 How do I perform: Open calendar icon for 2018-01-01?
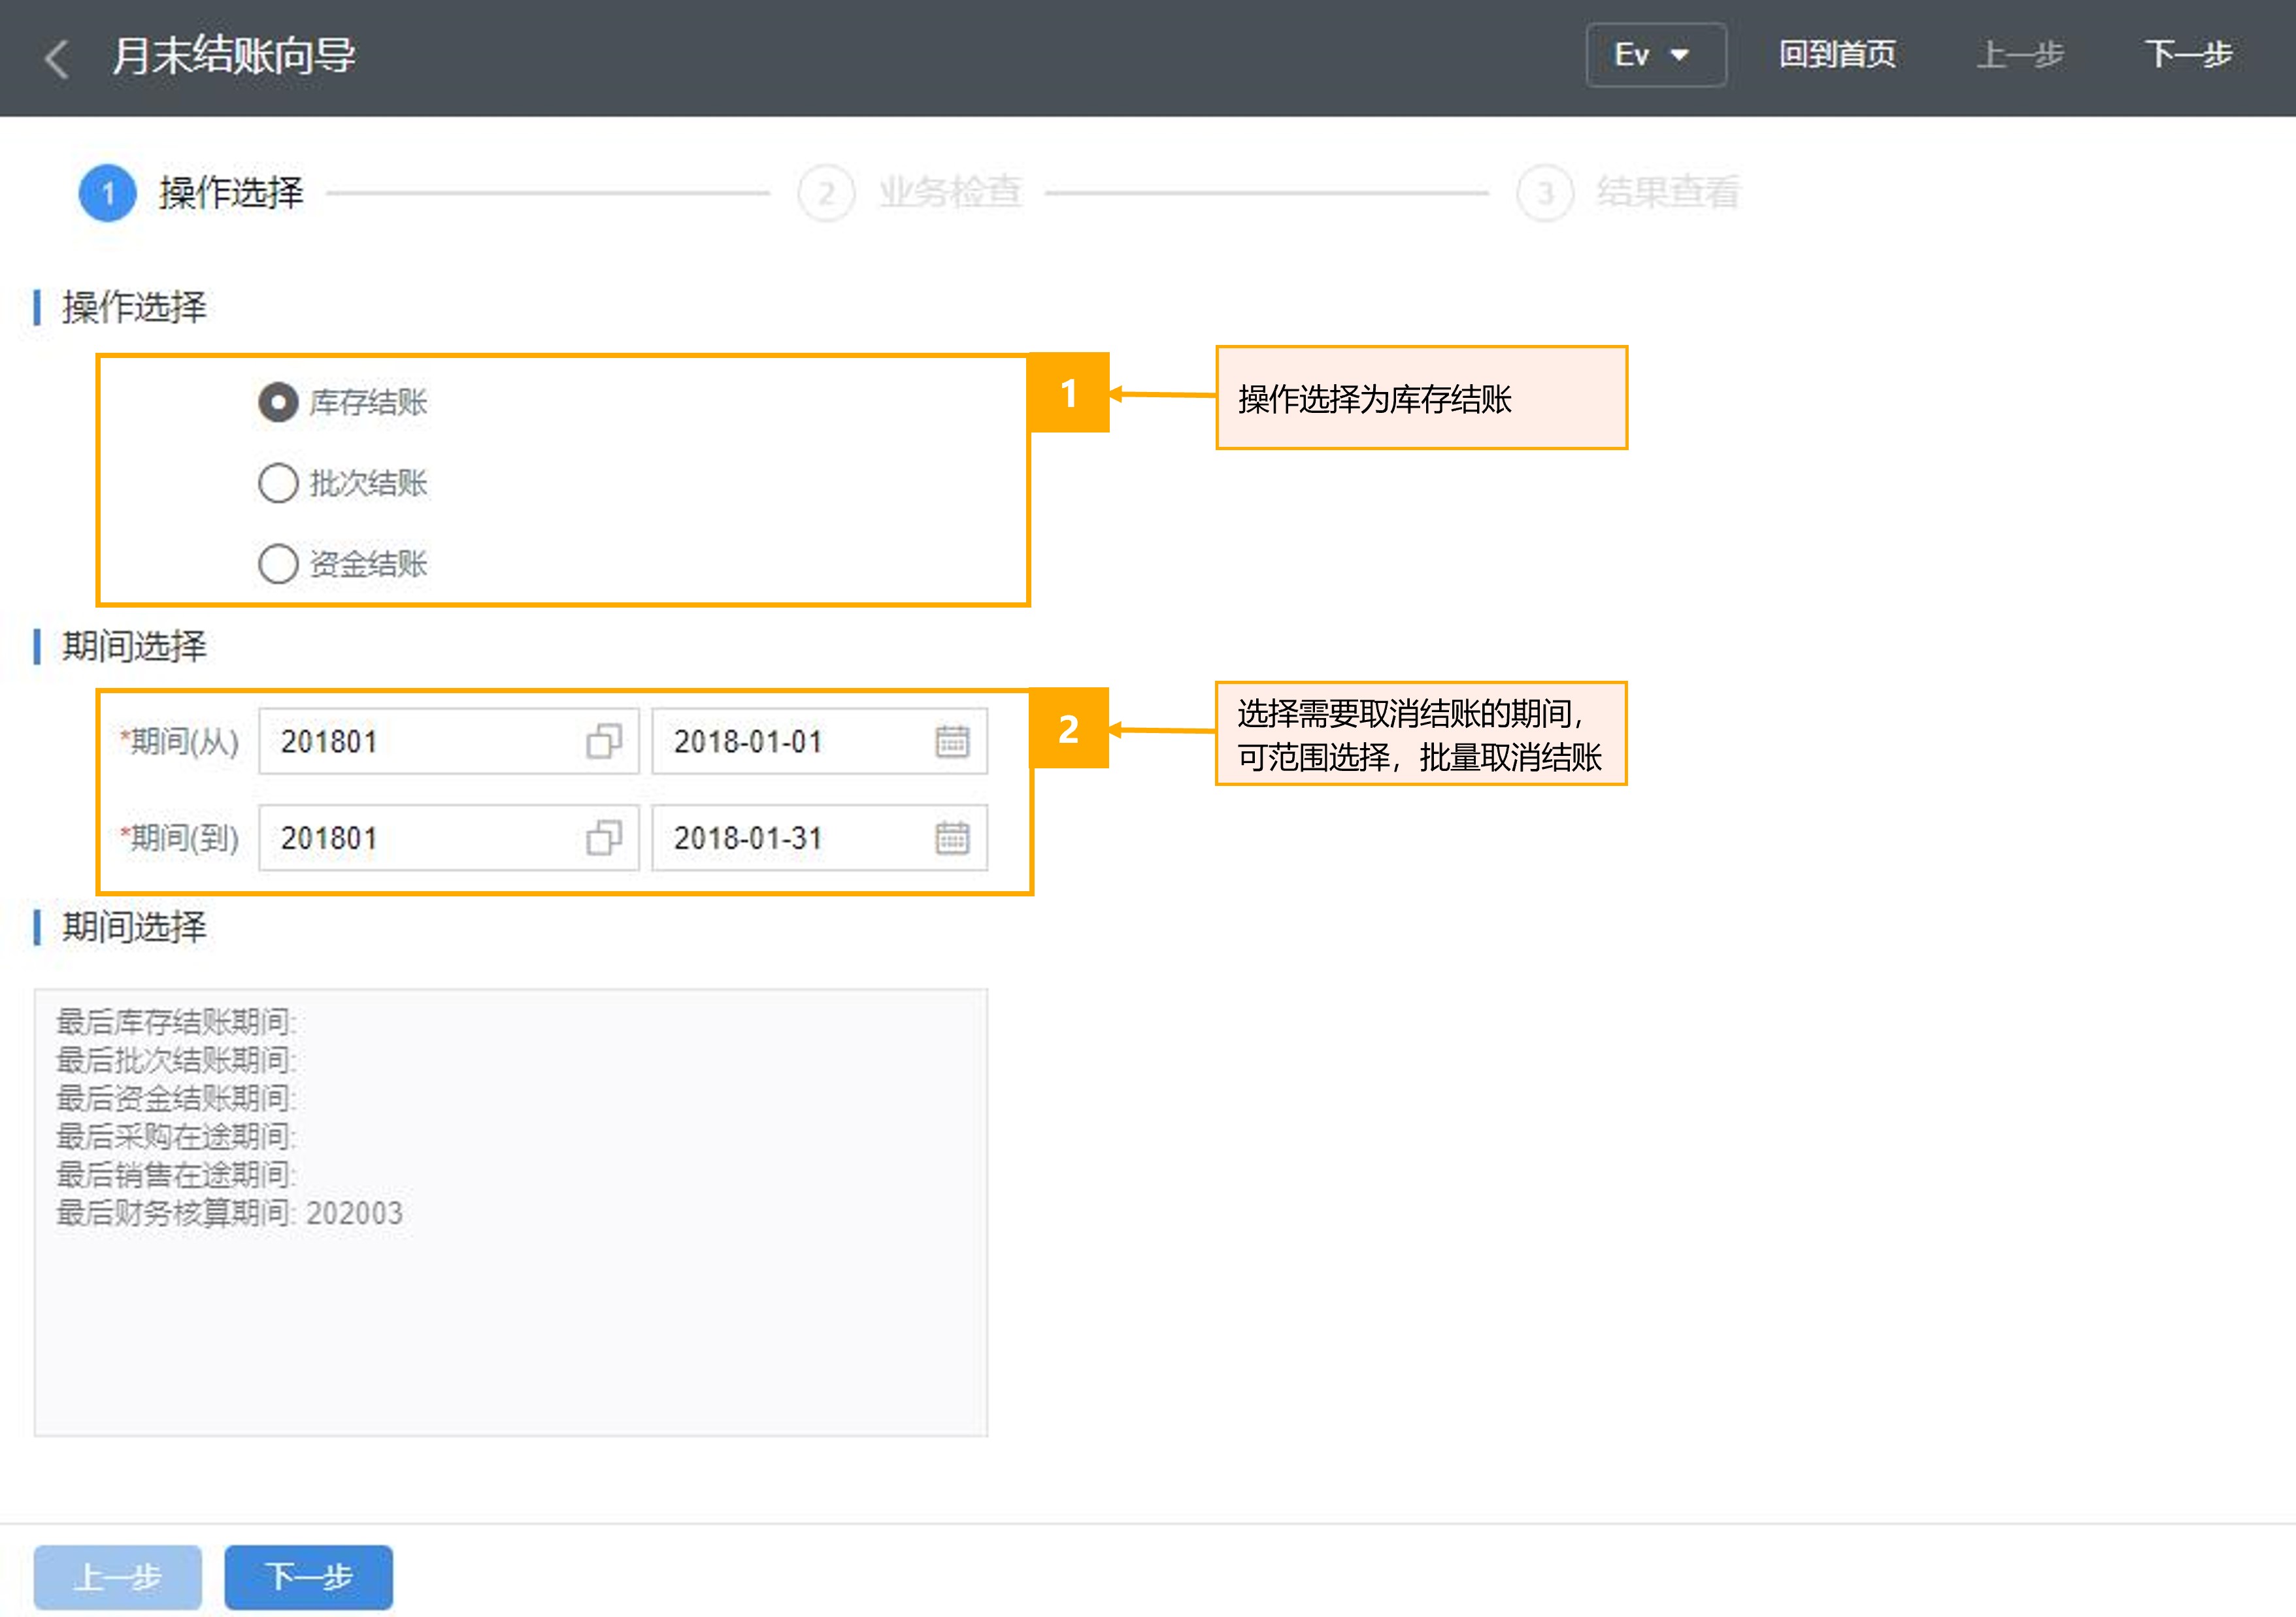click(x=952, y=742)
